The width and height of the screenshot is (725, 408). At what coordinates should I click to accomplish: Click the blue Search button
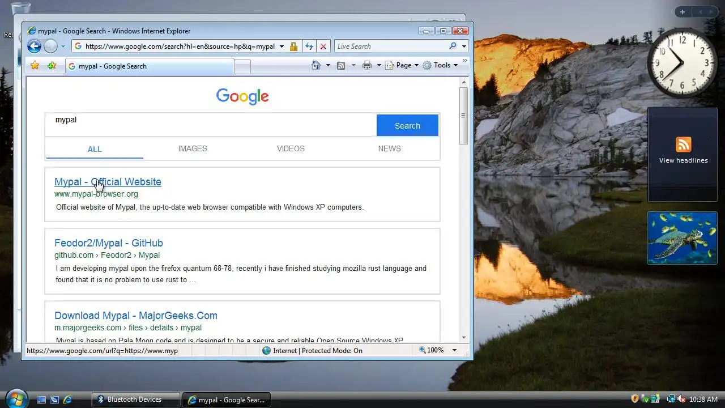407,126
